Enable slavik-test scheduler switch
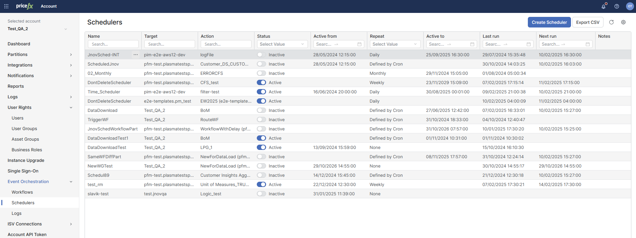The image size is (636, 238). point(261,194)
